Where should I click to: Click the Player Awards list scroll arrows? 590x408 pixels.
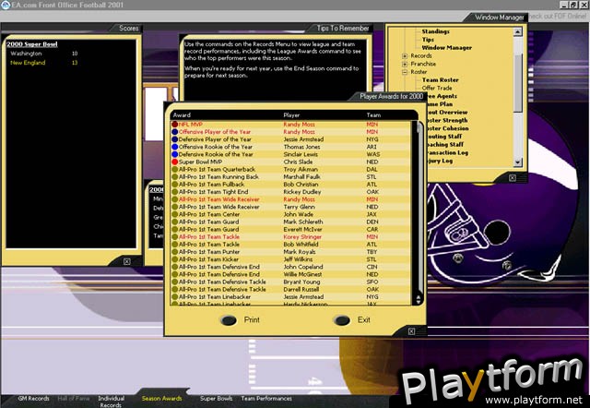click(x=418, y=299)
